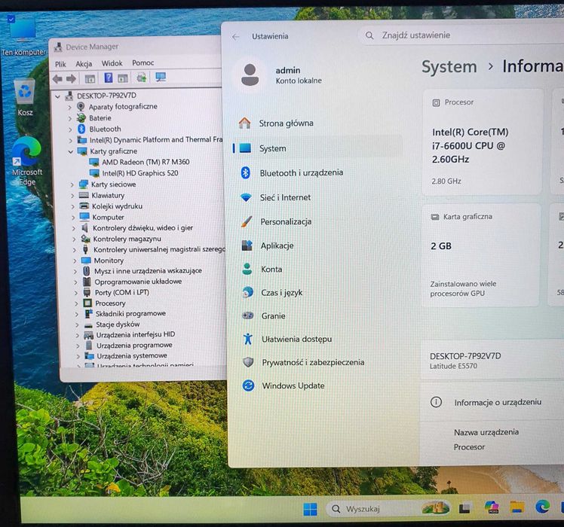Select the checkbox on Ten komputer icon

point(11,19)
